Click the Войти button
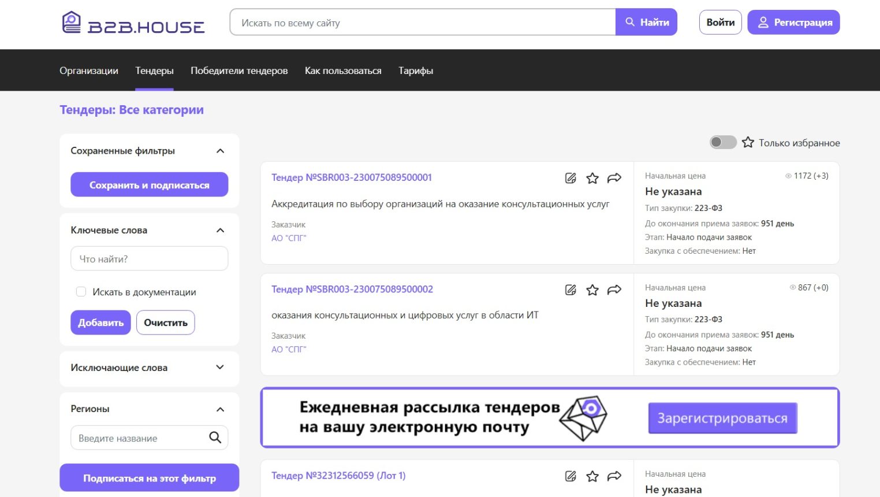Viewport: 880px width, 497px height. [x=720, y=23]
